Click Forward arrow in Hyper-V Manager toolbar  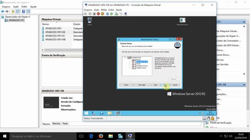7,11
